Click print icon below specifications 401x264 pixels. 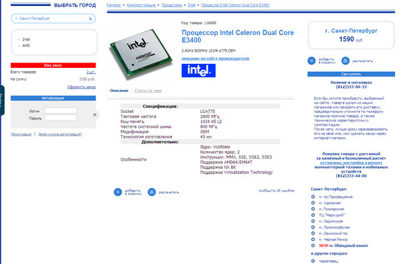(152, 192)
